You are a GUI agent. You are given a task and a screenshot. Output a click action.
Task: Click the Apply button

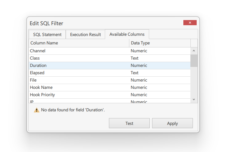(172, 123)
